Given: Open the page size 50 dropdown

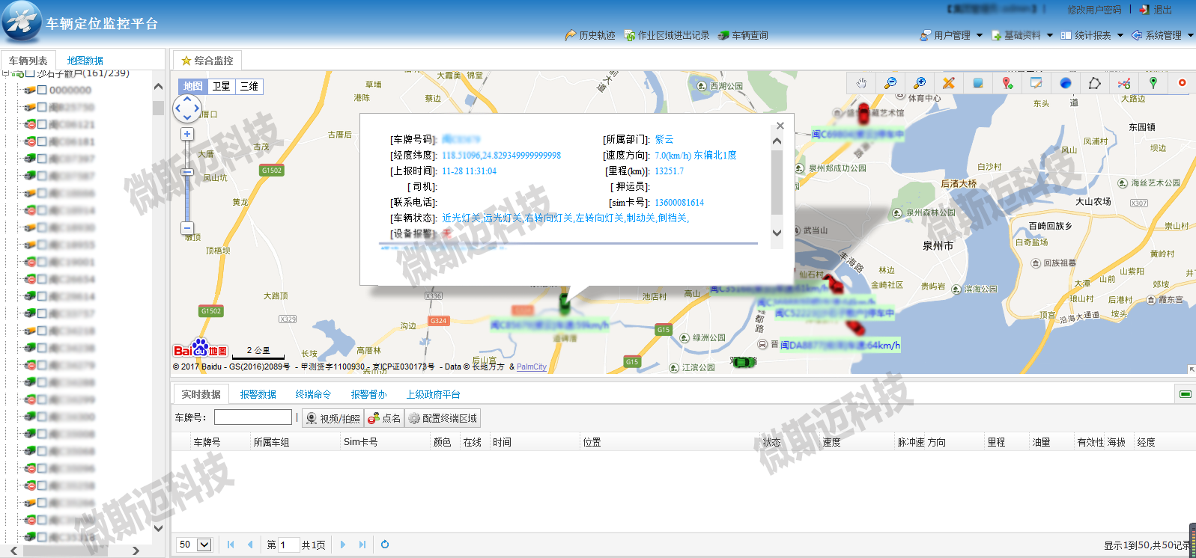Looking at the screenshot, I should pos(204,545).
